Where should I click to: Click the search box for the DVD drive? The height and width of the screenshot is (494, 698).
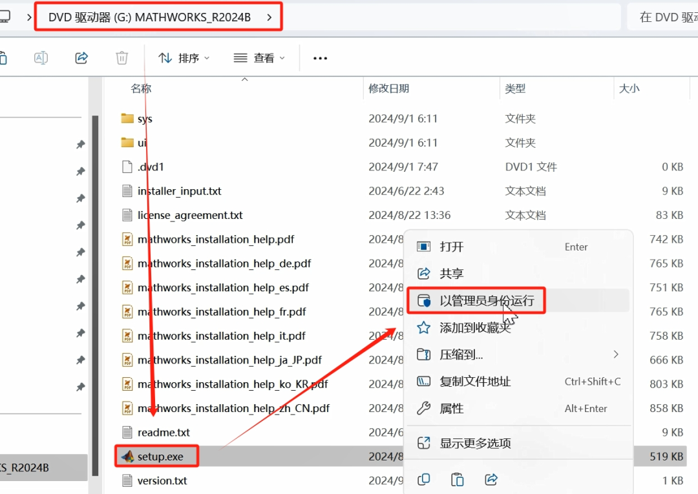(663, 17)
